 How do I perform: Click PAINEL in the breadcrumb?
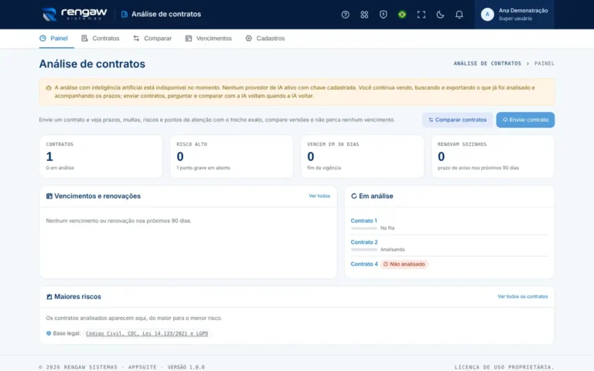tap(544, 63)
